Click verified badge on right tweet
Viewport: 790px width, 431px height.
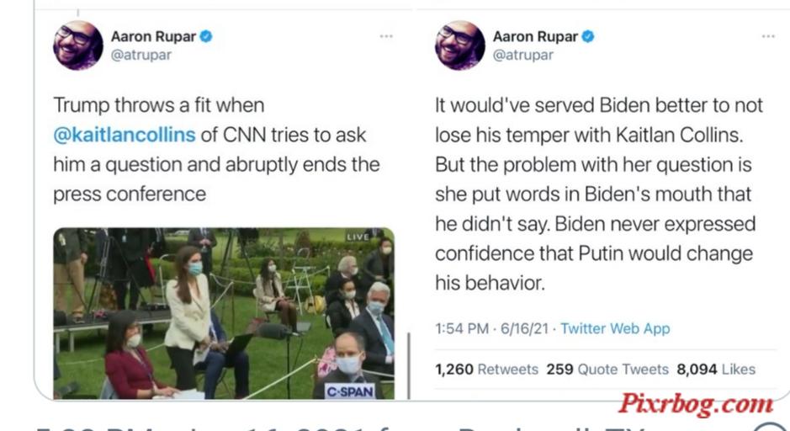tap(588, 36)
